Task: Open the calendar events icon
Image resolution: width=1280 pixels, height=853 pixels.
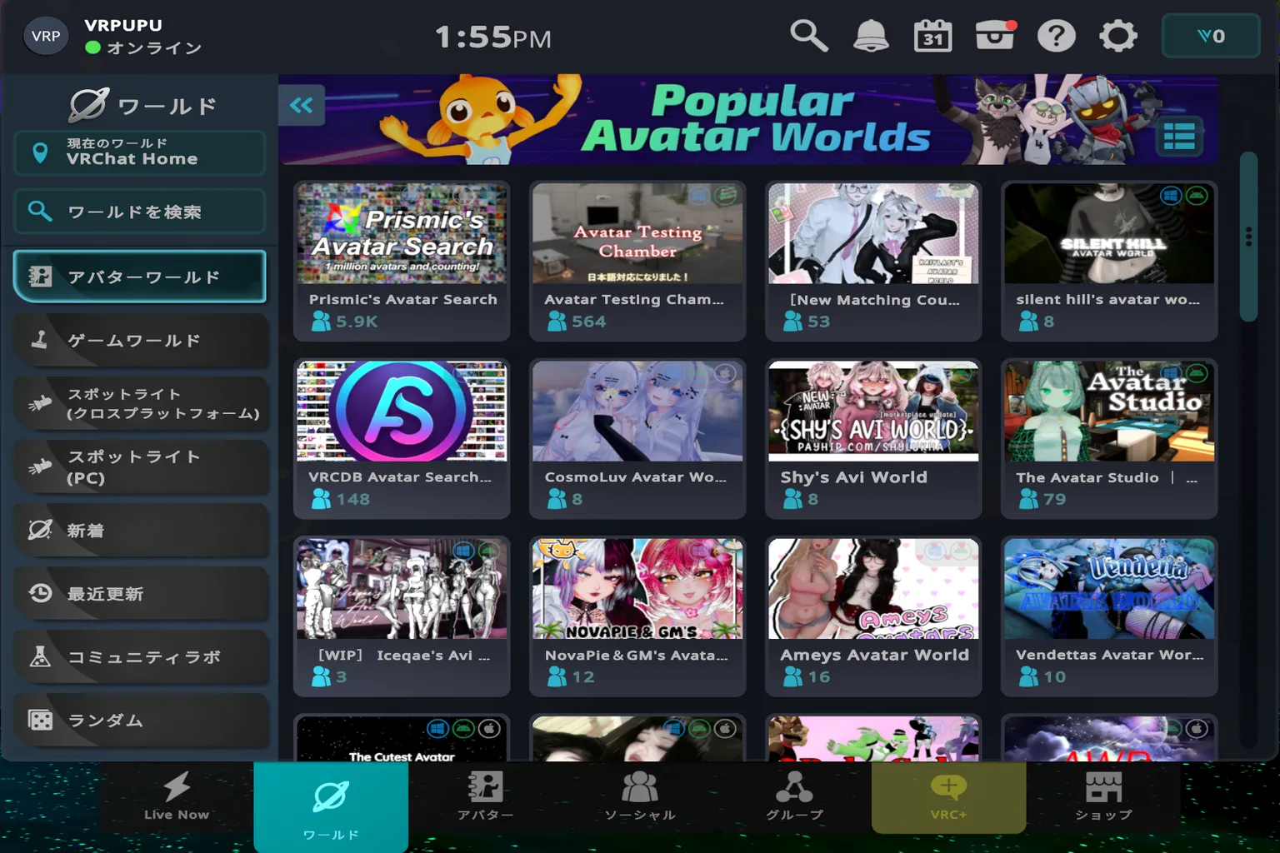Action: pos(932,36)
